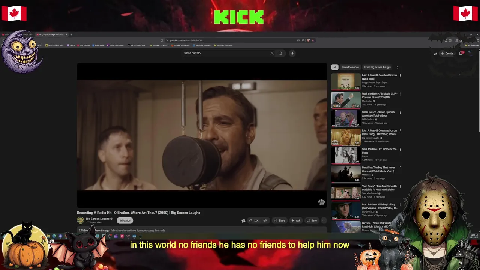Click the Brave shields lion icon in address bar
The height and width of the screenshot is (270, 480).
point(309,40)
